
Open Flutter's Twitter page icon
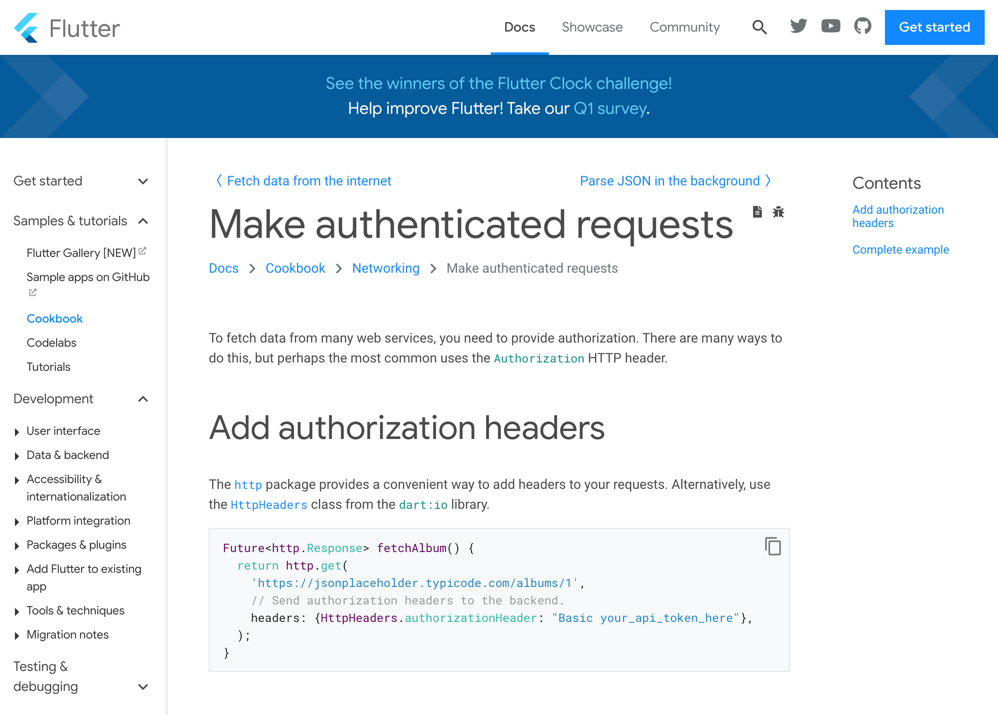(798, 27)
